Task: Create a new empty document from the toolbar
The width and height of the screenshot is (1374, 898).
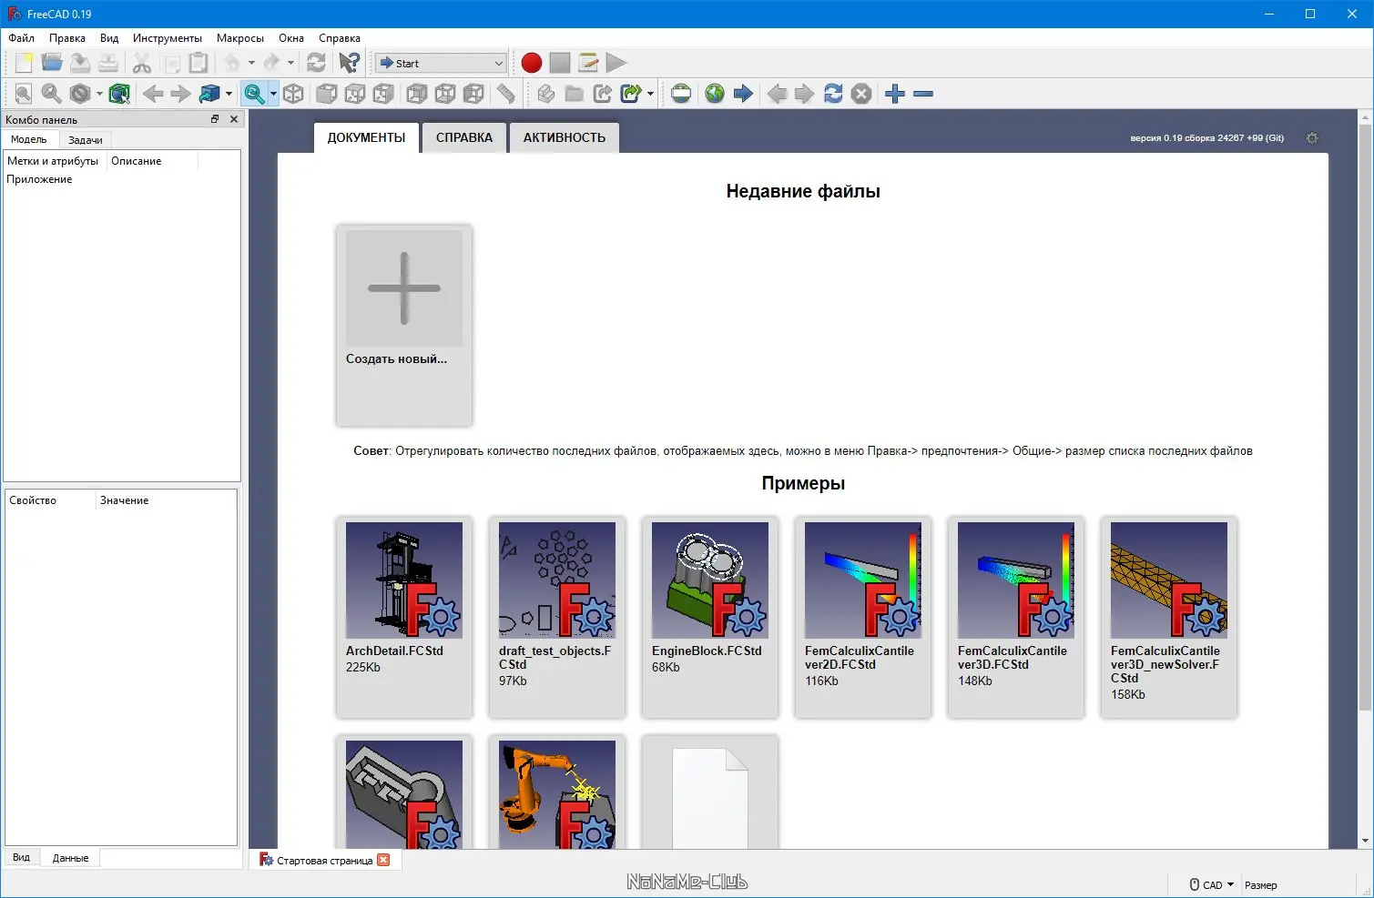Action: tap(24, 63)
